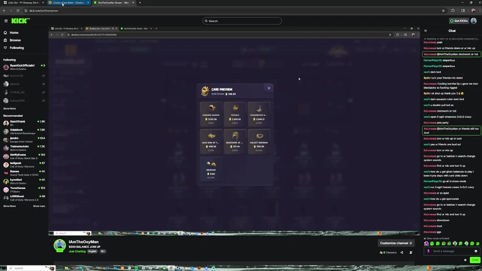Click the English language tag
Image resolution: width=482 pixels, height=271 pixels.
pyautogui.click(x=92, y=251)
